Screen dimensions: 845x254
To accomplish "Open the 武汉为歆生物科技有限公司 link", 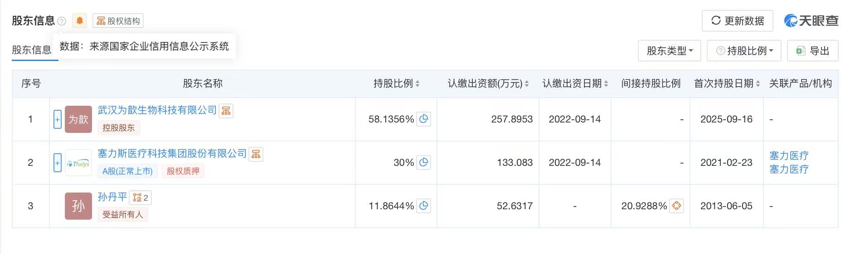I will [157, 110].
